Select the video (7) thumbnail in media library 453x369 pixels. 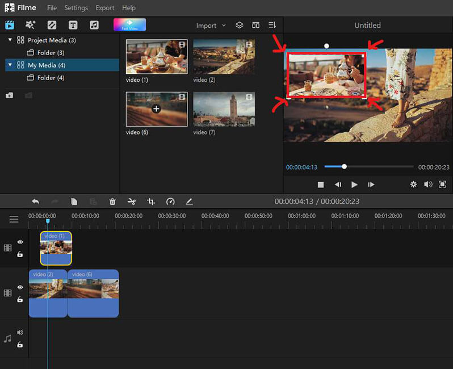tap(224, 109)
